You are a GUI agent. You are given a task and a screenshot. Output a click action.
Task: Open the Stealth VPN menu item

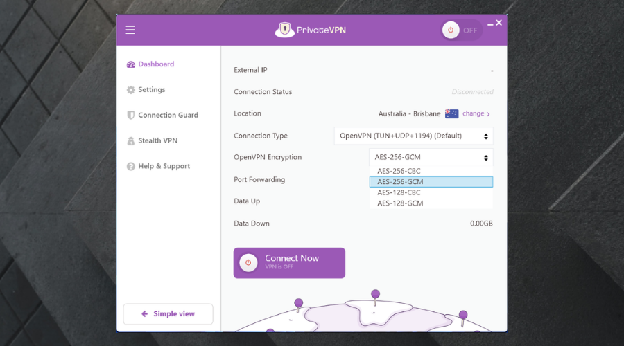pos(157,141)
